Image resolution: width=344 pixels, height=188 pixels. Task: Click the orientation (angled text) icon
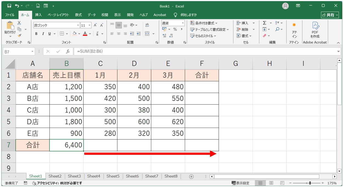coord(132,25)
